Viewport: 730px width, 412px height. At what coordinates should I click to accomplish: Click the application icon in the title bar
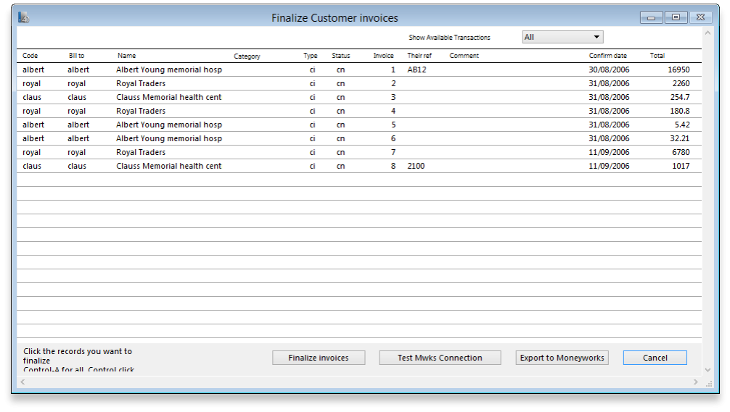(24, 17)
